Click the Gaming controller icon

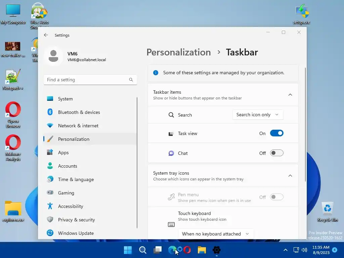[x=50, y=192]
